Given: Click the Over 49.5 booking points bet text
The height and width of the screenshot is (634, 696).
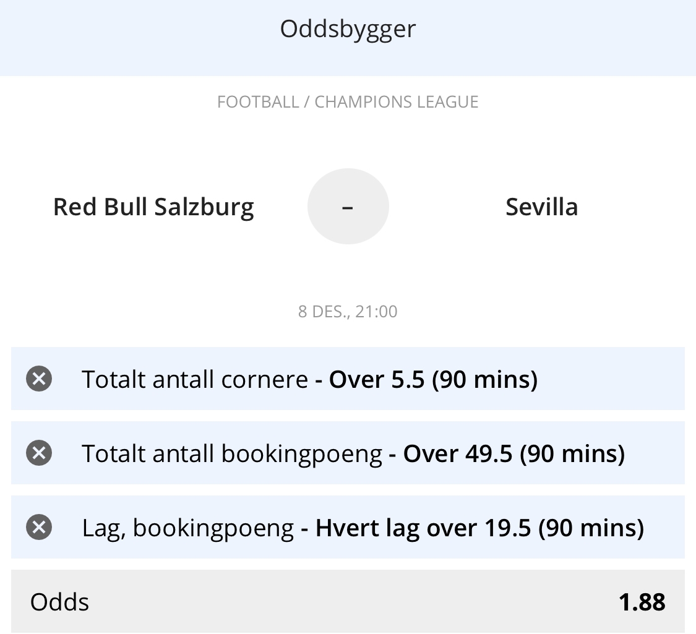Looking at the screenshot, I should [514, 454].
